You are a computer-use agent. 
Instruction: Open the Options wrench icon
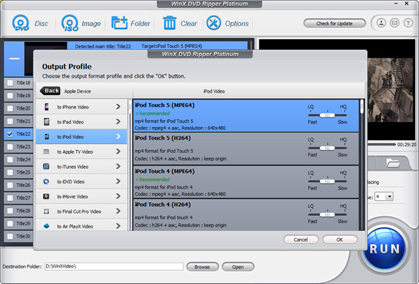coord(214,23)
